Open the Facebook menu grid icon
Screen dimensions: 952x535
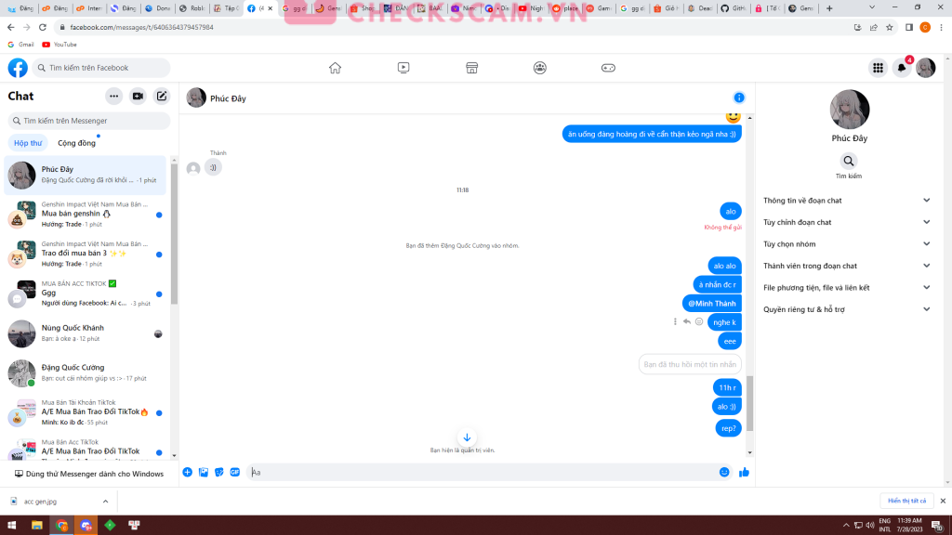pos(878,68)
